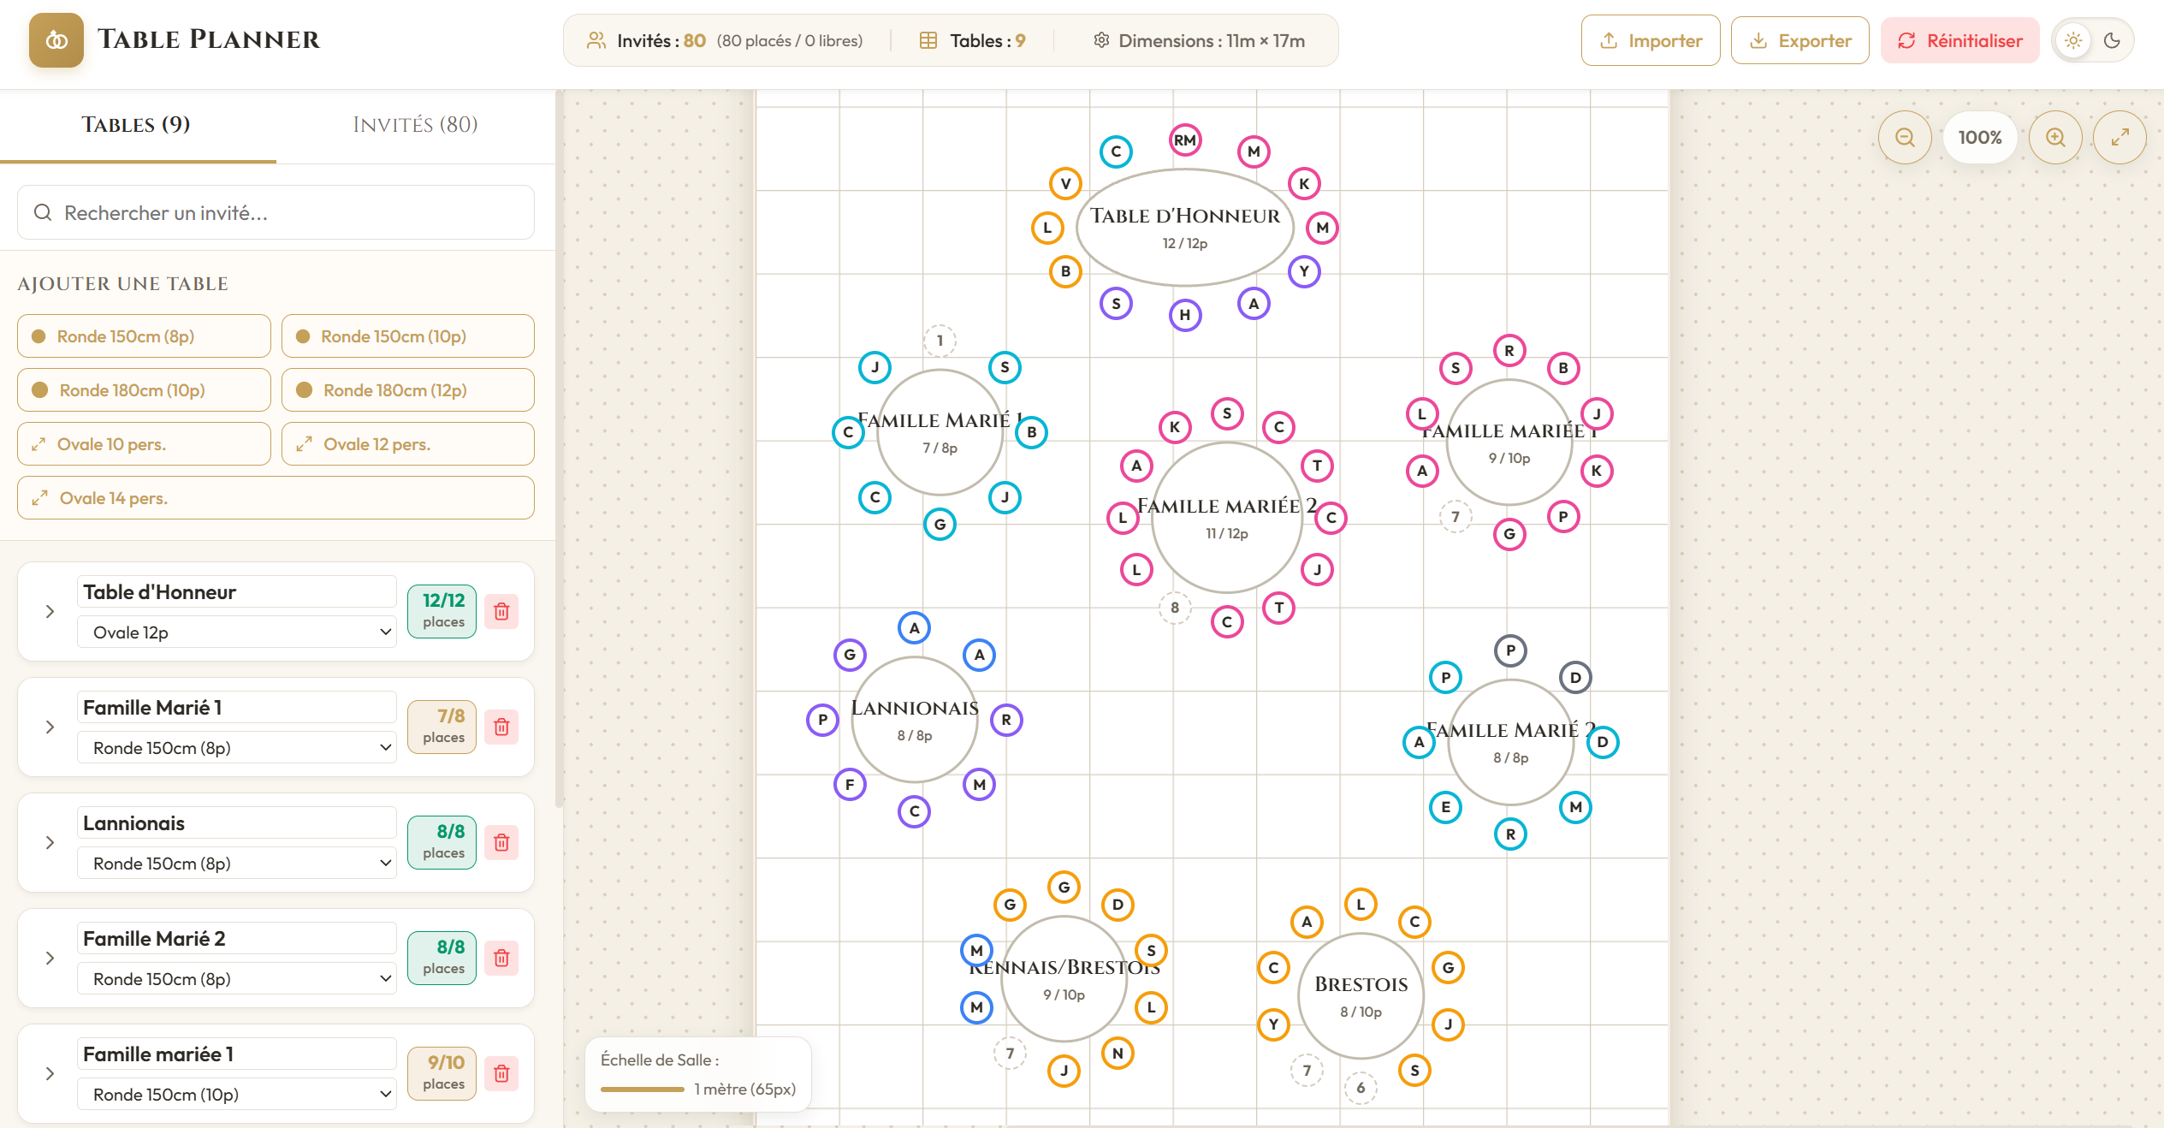Open Famille Marié 2 shape dropdown

(x=237, y=979)
